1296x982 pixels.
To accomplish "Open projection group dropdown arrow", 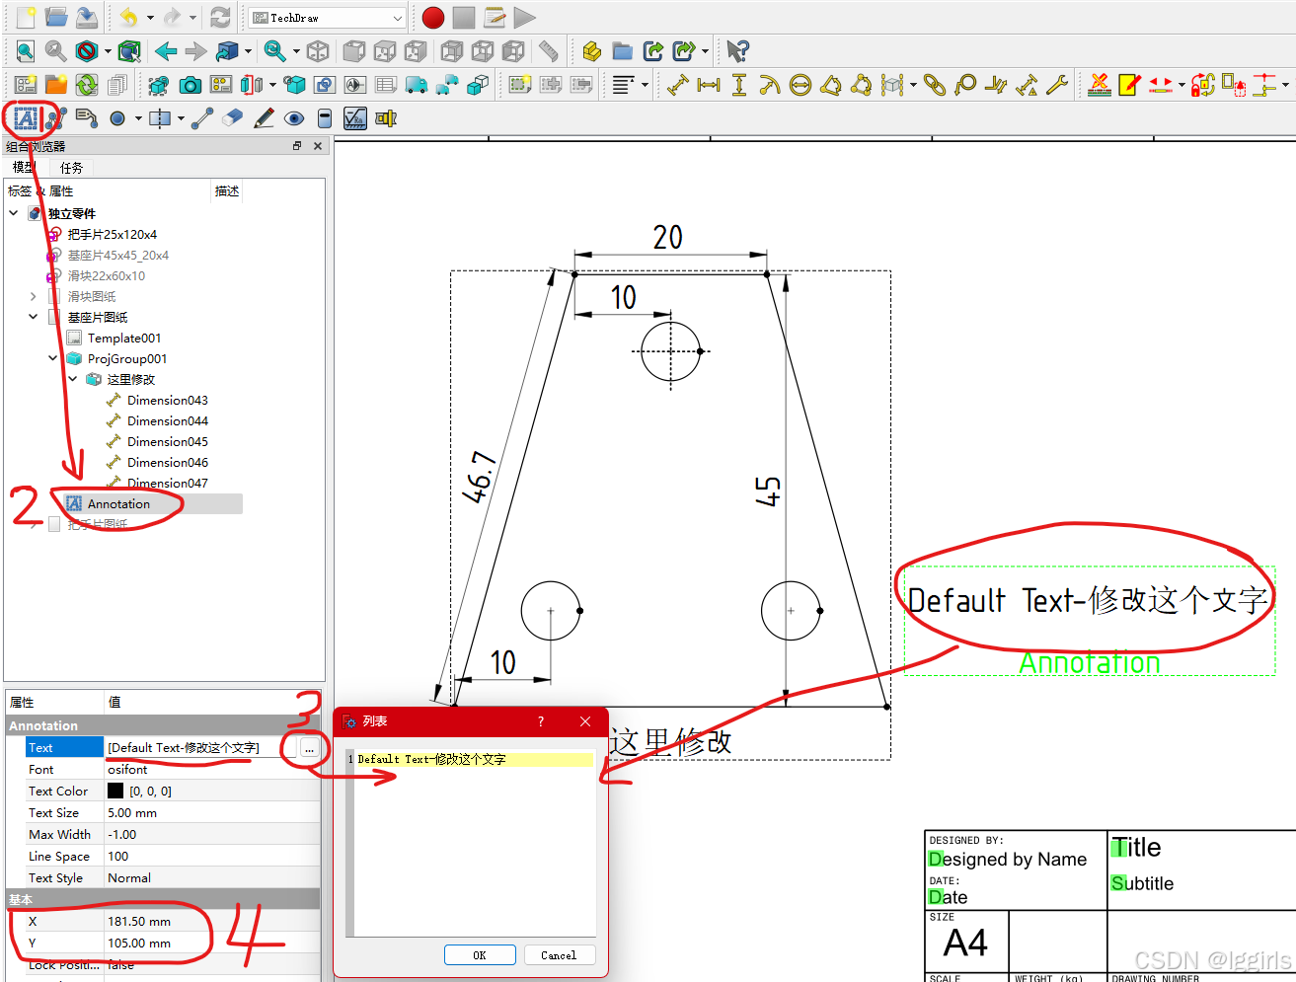I will click(273, 85).
